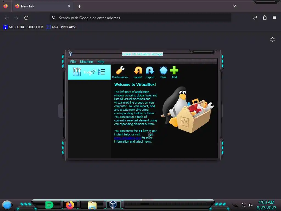Click the network tray icon
281x211 pixels.
[244, 205]
